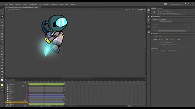
Task: Click Center Stage icon above canvas
Action: coord(133,10)
